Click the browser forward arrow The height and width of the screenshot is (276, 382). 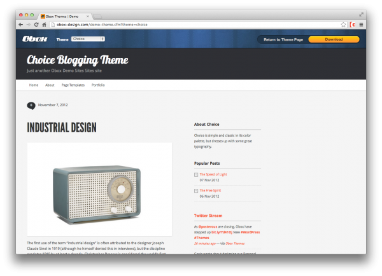[29, 25]
